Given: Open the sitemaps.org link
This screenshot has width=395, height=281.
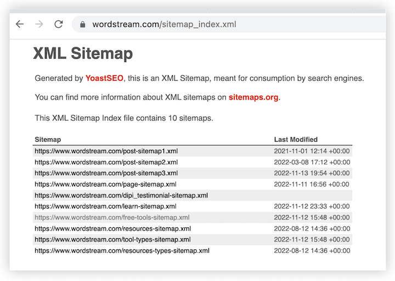Looking at the screenshot, I should [x=253, y=97].
